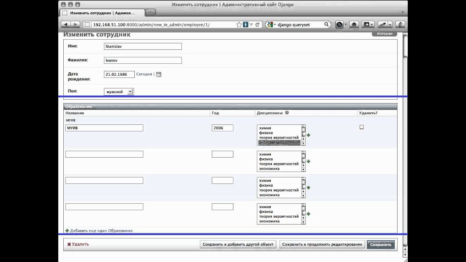
Task: Click the bookmarks toolbar icon
Action: coord(366,25)
